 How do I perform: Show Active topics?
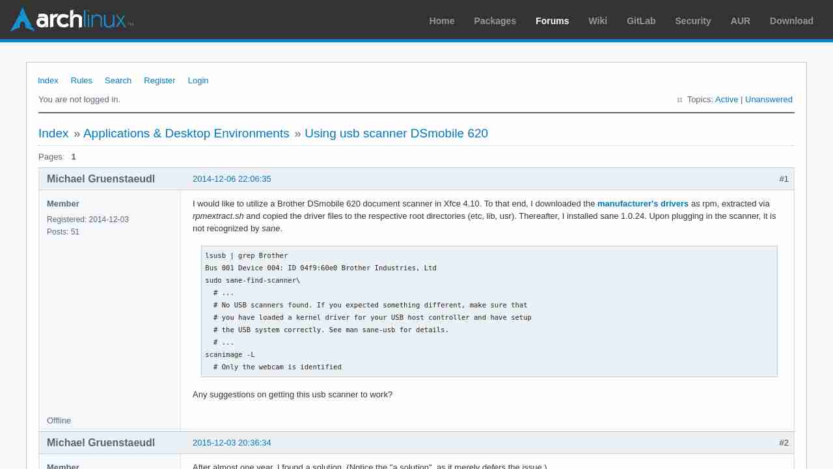pyautogui.click(x=726, y=100)
